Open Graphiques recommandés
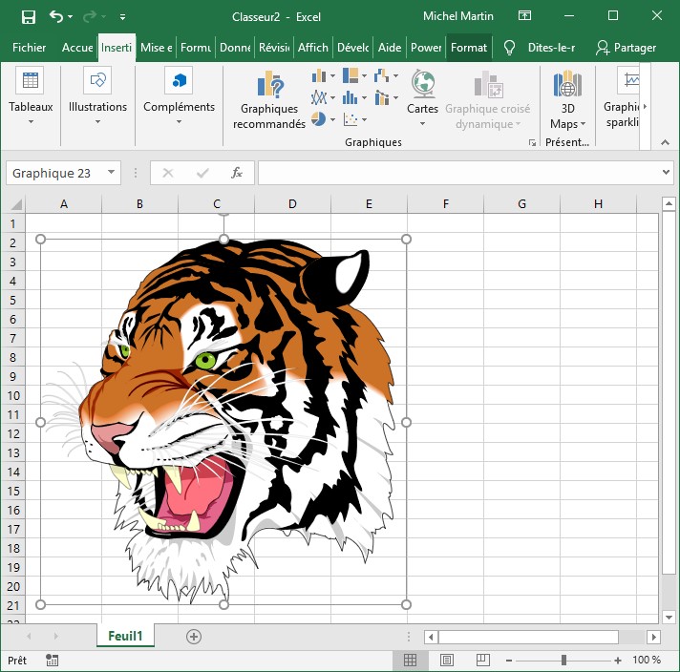This screenshot has width=680, height=672. [x=269, y=100]
